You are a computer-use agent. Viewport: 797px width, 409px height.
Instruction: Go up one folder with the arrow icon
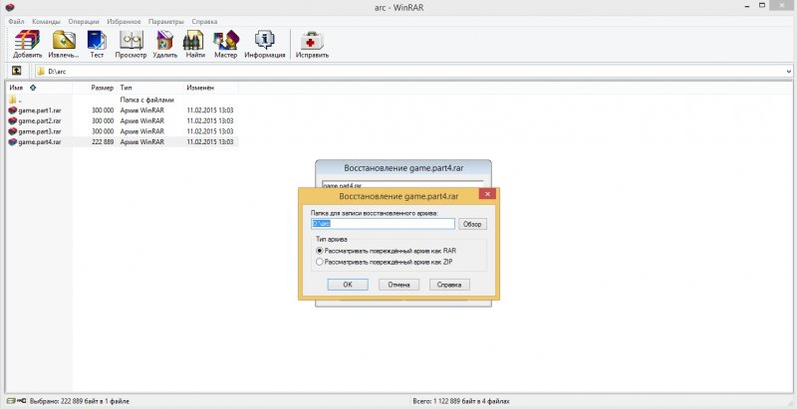pos(17,72)
